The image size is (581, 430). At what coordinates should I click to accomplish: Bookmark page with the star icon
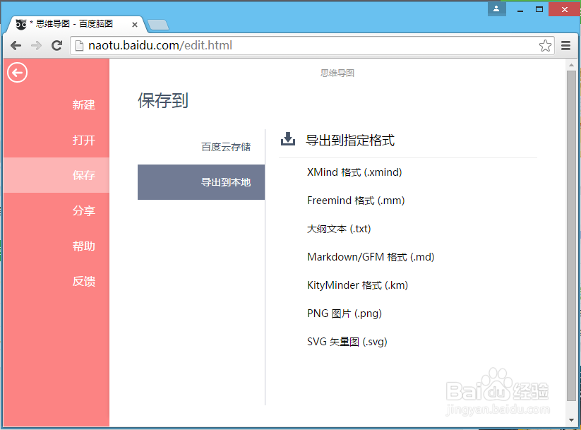pos(545,46)
